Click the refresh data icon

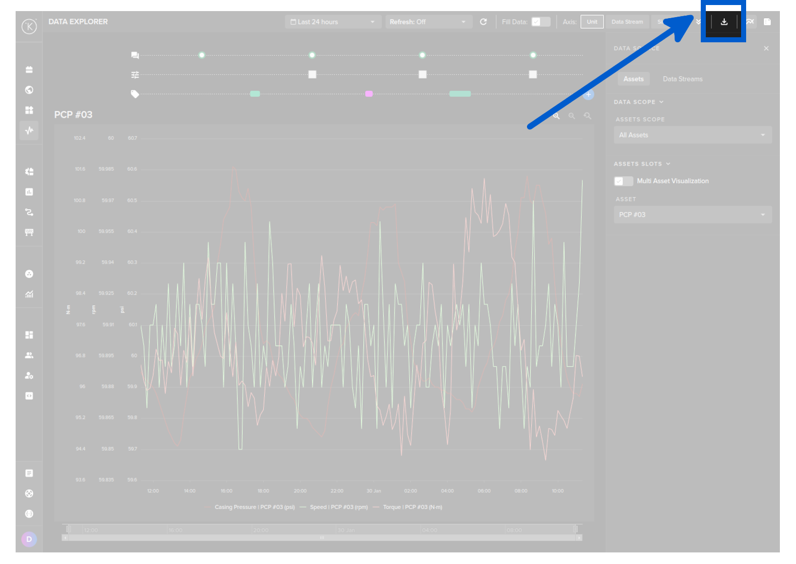pos(483,22)
